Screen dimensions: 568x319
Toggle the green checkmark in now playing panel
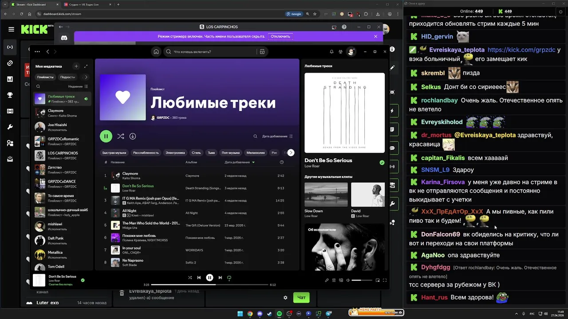382,163
